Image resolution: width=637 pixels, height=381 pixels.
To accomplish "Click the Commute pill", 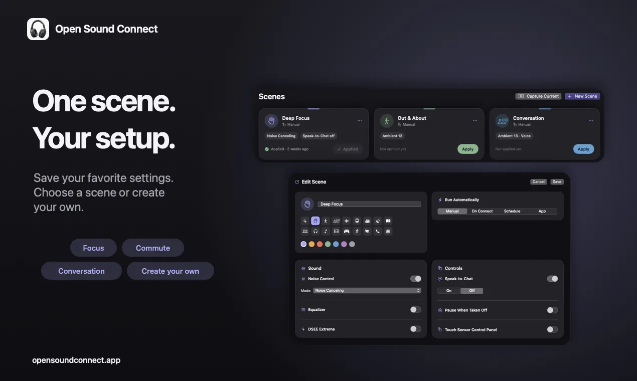I will 153,248.
